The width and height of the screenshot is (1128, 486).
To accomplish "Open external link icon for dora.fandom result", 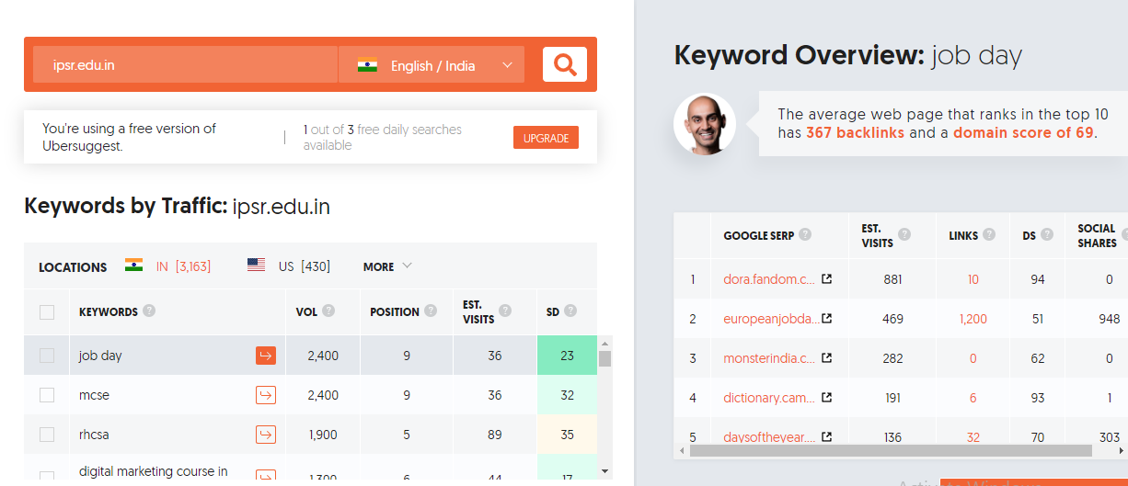I will click(x=826, y=278).
